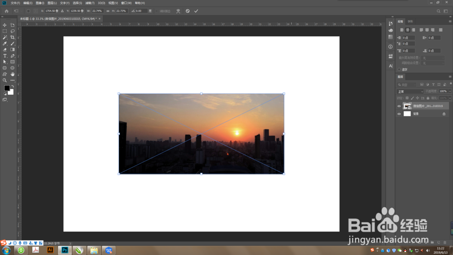This screenshot has height=255, width=453.
Task: Select the Rectangular Marquee tool
Action: tap(5, 31)
